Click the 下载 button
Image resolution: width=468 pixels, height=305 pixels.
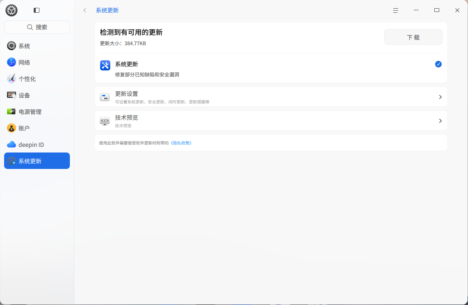tap(413, 37)
